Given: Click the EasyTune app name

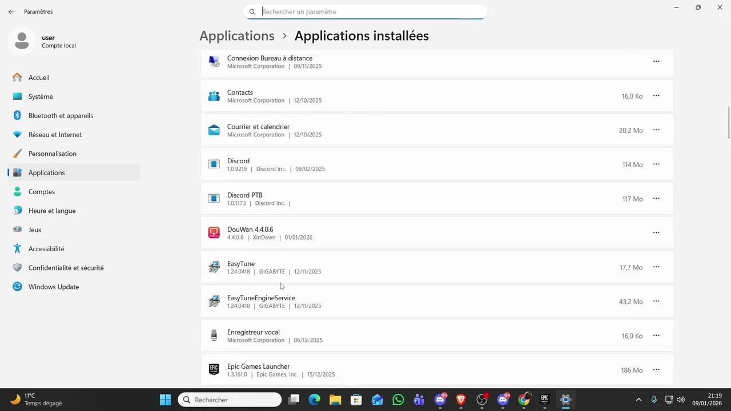Looking at the screenshot, I should coord(241,264).
